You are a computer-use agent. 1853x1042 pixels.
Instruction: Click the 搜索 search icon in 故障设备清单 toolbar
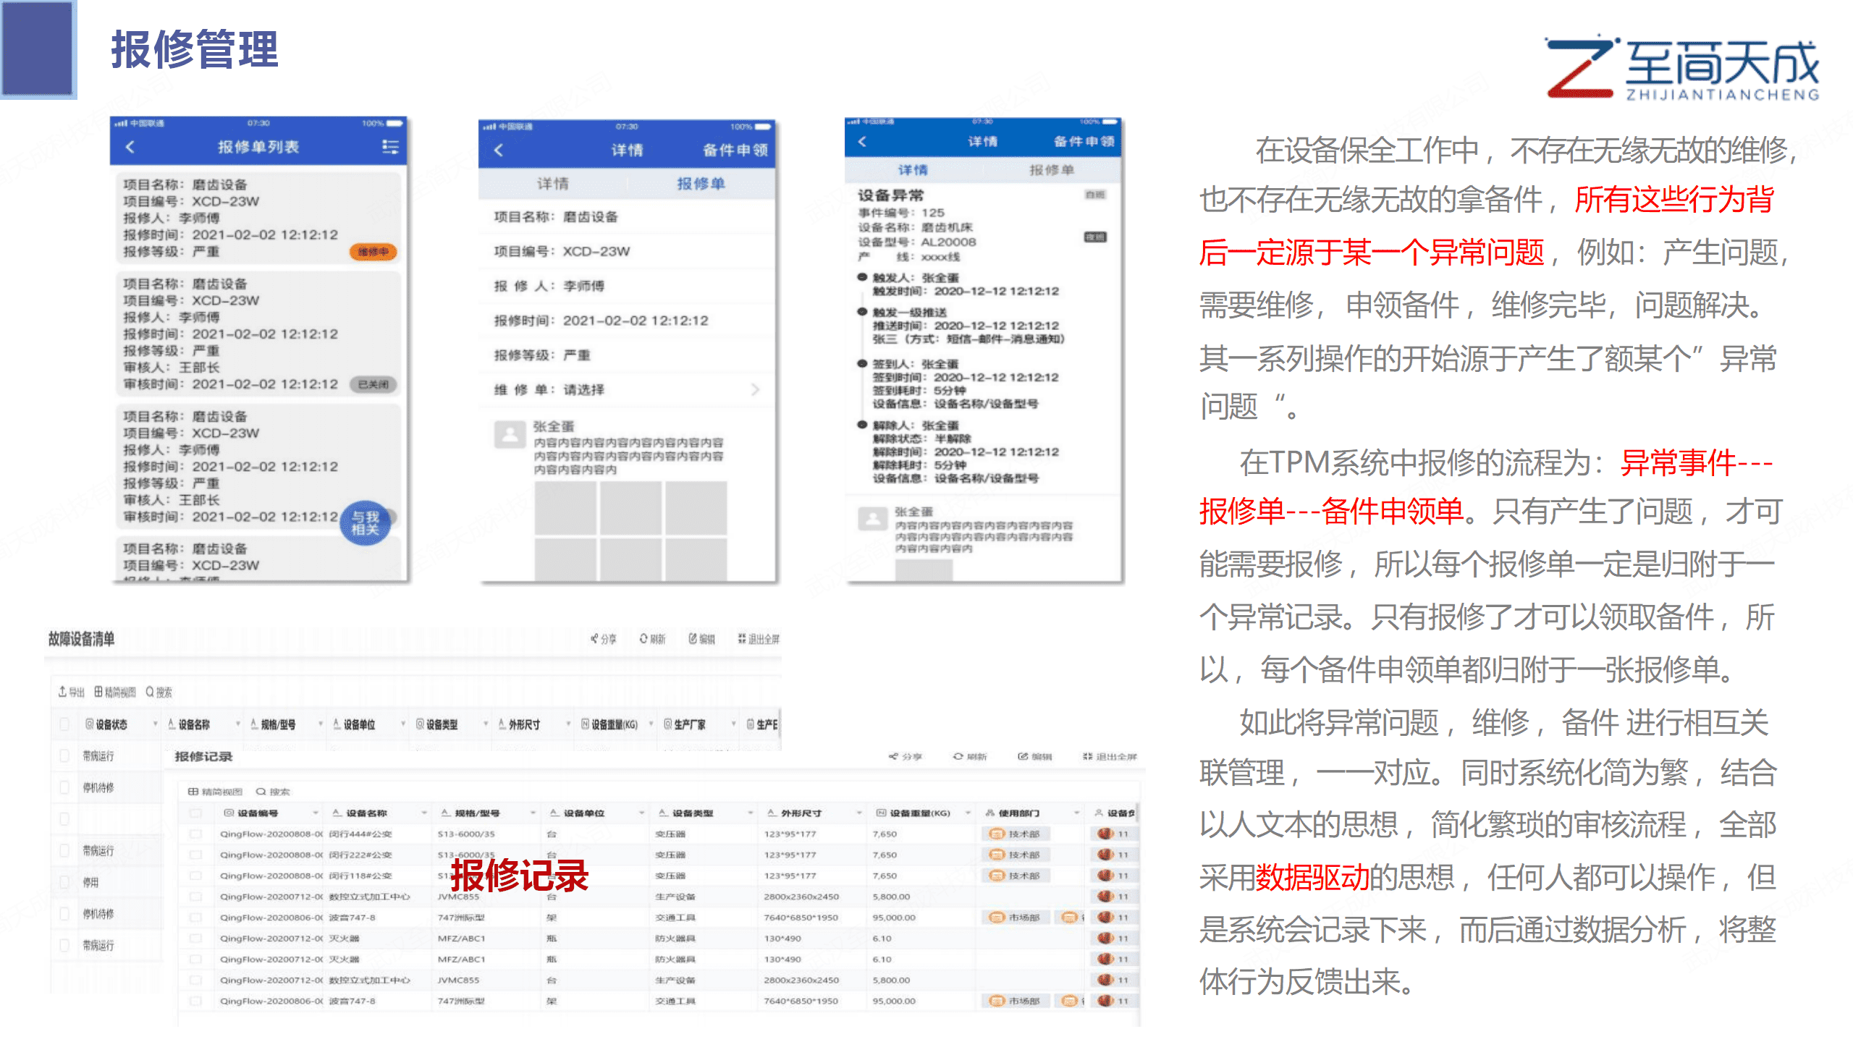(150, 692)
